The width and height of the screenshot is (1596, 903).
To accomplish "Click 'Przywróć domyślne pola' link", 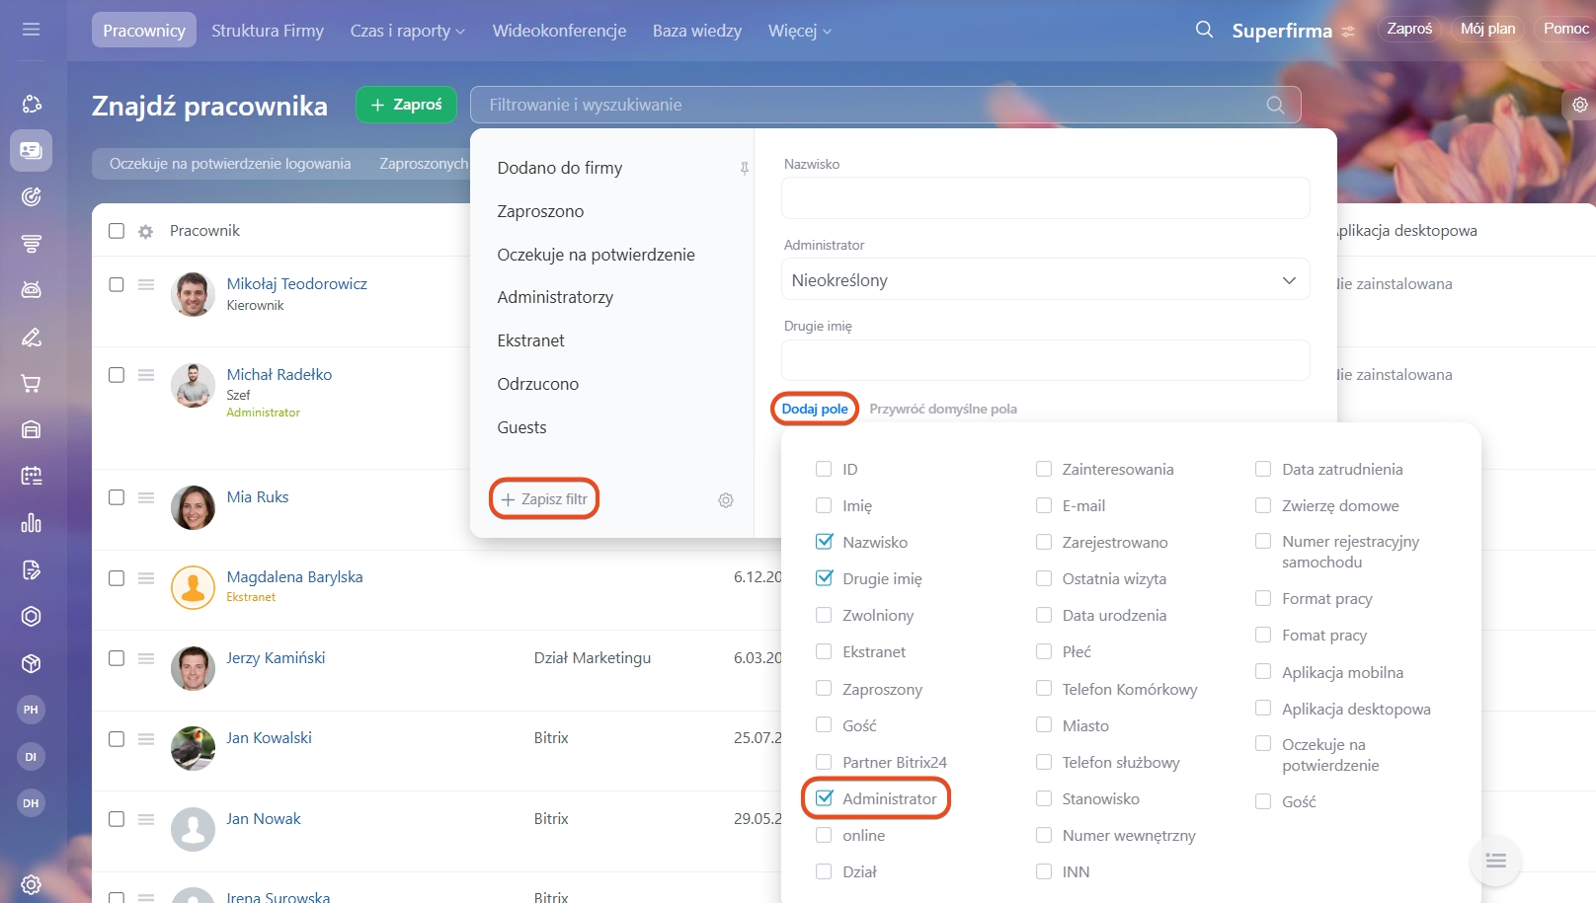I will [943, 409].
